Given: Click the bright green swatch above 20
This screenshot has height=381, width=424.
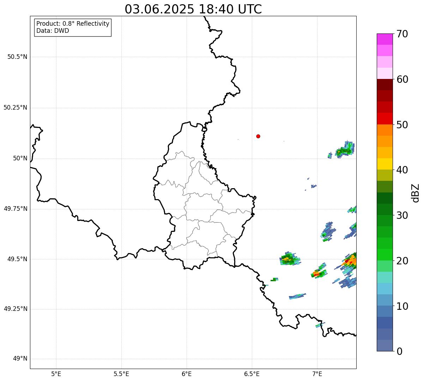Looking at the screenshot, I should 384,255.
